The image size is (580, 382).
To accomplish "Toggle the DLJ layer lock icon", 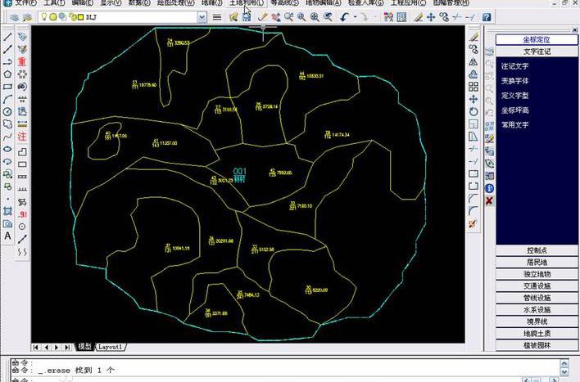I will [72, 17].
